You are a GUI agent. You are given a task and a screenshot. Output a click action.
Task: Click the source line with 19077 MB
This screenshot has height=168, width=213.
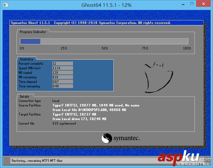(x=96, y=105)
